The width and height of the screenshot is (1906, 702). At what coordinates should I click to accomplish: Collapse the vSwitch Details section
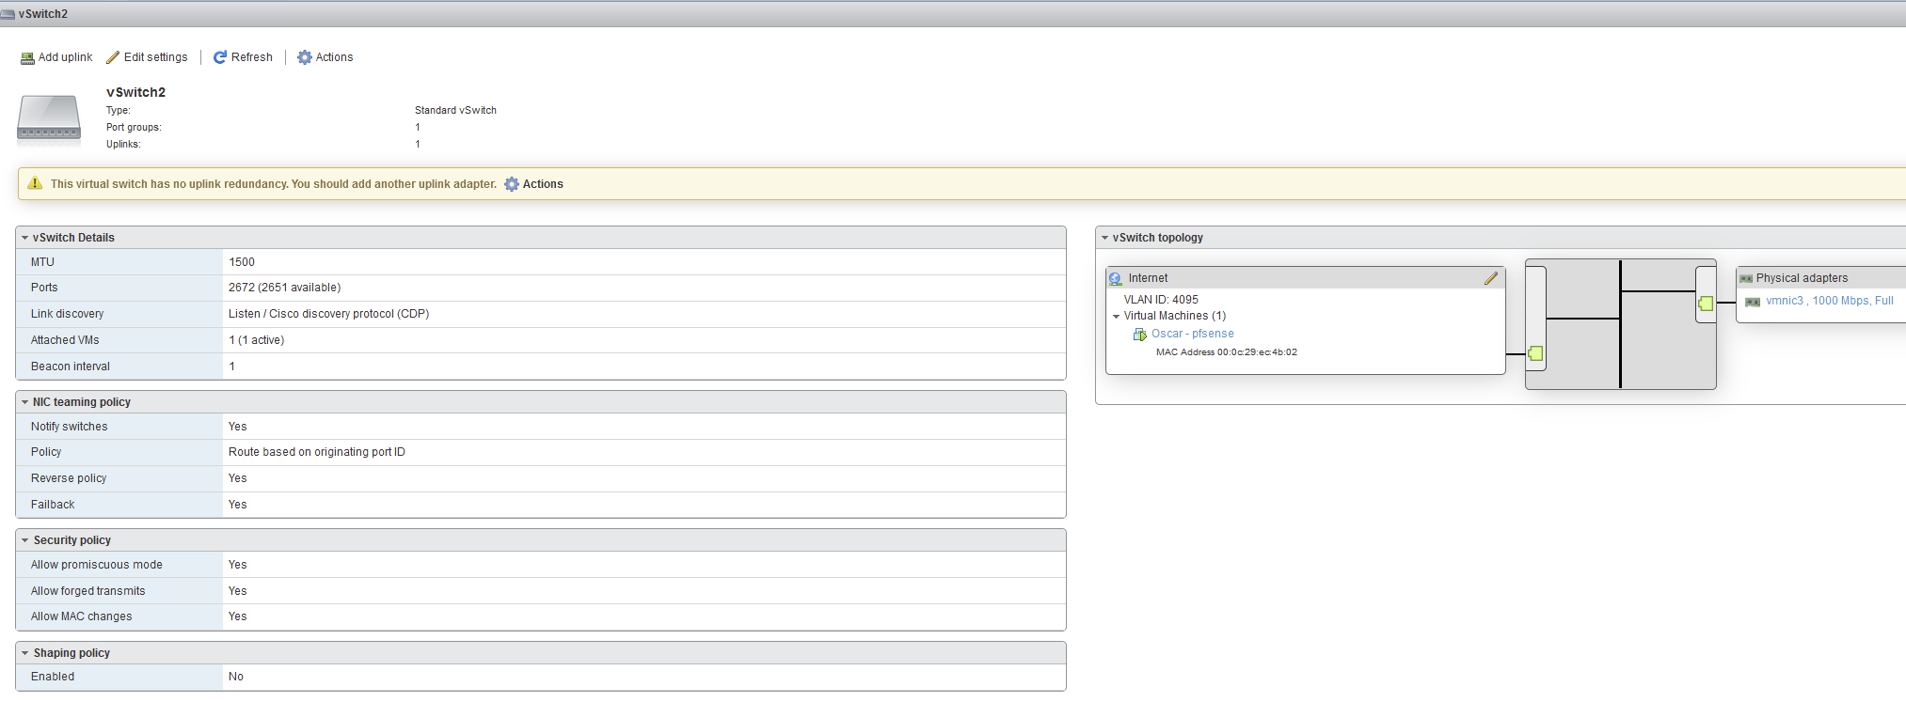pos(25,239)
